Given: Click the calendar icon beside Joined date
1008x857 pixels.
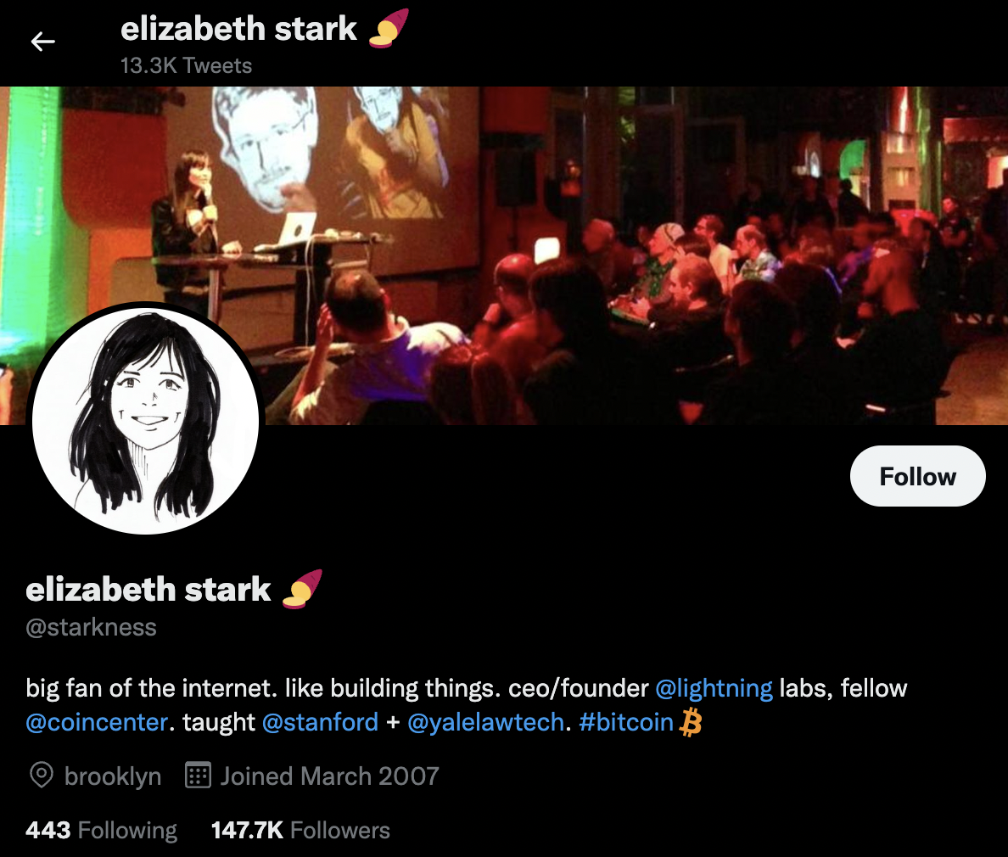Looking at the screenshot, I should (x=198, y=776).
